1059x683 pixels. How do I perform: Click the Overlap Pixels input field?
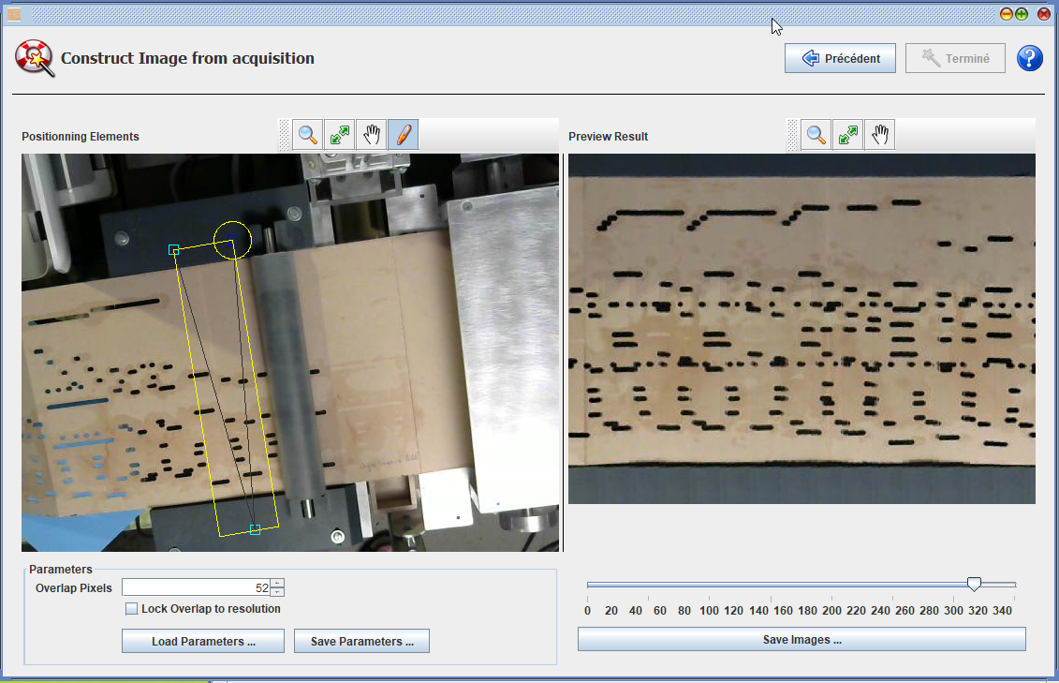coord(195,587)
